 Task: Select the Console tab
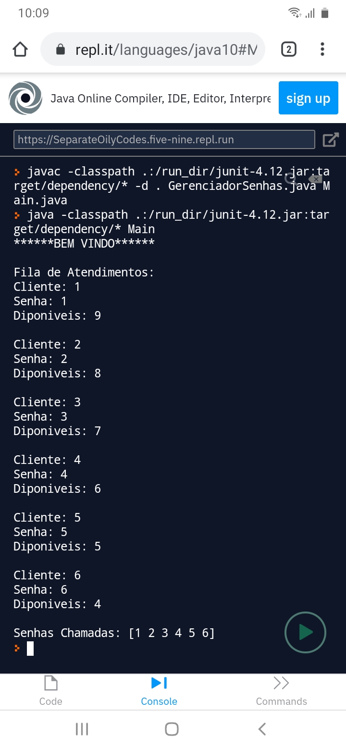(x=159, y=691)
